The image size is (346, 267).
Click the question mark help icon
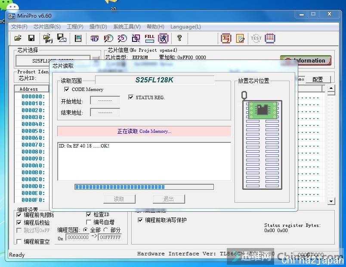[179, 38]
